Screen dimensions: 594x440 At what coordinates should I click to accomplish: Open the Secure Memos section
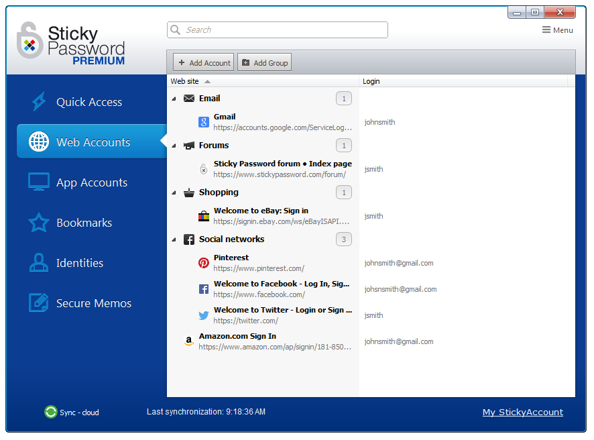93,303
